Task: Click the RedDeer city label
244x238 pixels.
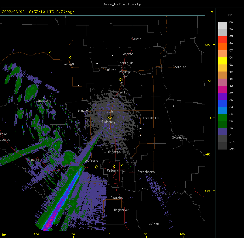Action: pos(125,72)
